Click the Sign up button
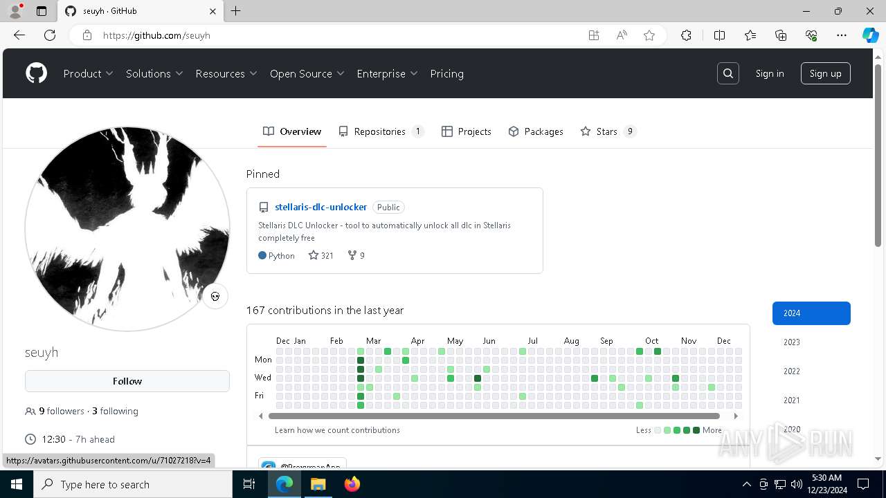This screenshot has width=886, height=498. (826, 73)
